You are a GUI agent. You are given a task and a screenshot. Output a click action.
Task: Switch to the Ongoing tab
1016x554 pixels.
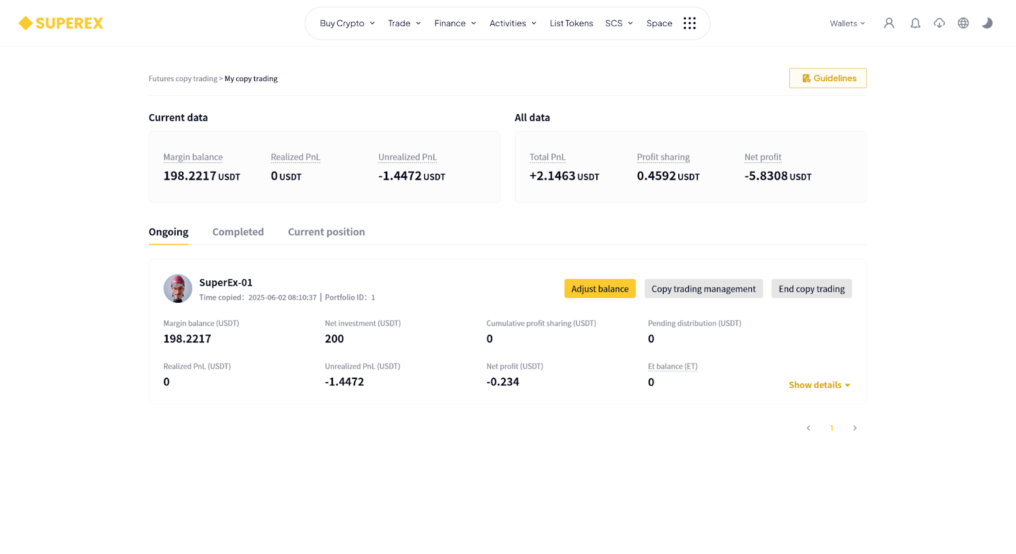168,232
